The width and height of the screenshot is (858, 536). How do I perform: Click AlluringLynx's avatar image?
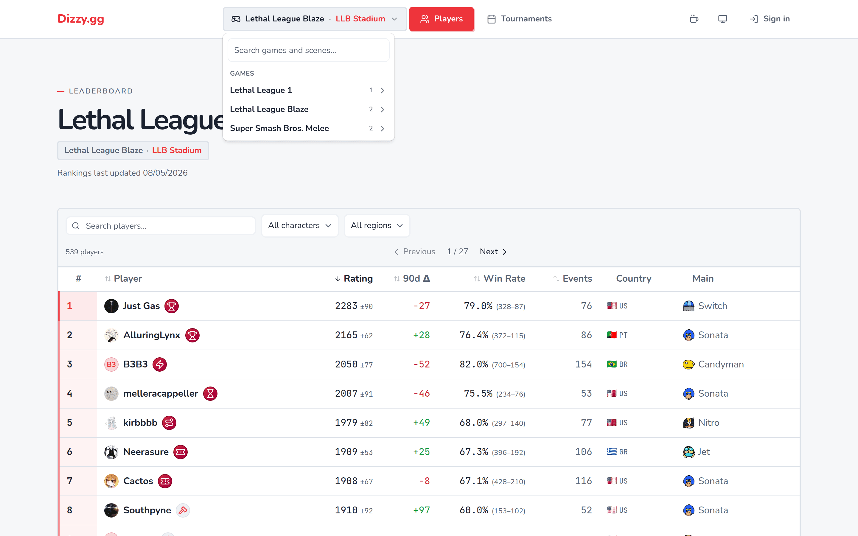point(111,335)
